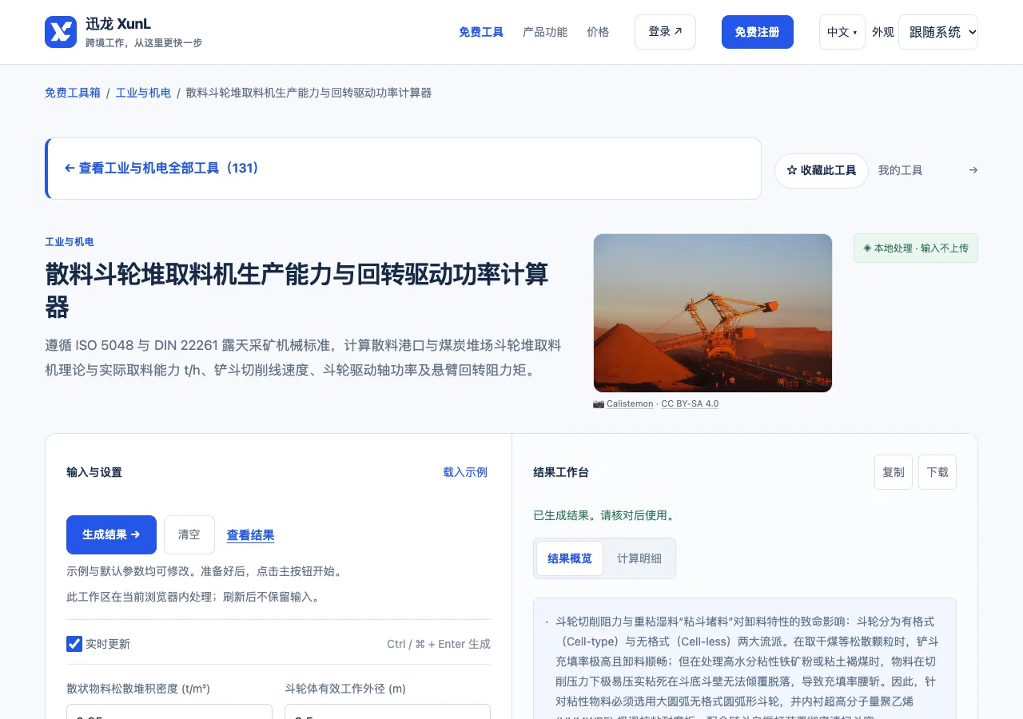This screenshot has width=1023, height=719.
Task: Open the Calistemon photo credit link
Action: pos(630,403)
